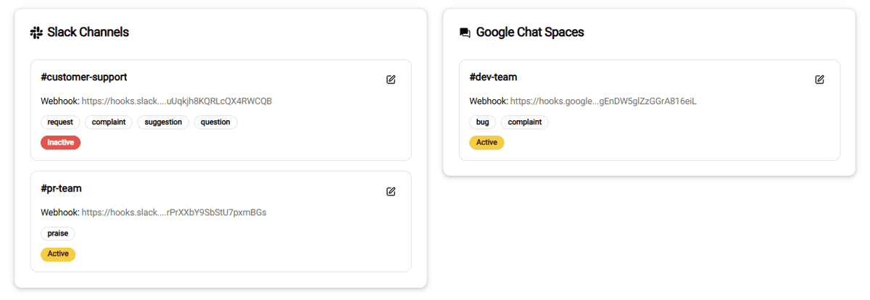Image resolution: width=870 pixels, height=300 pixels.
Task: Click the question tag
Action: click(215, 122)
